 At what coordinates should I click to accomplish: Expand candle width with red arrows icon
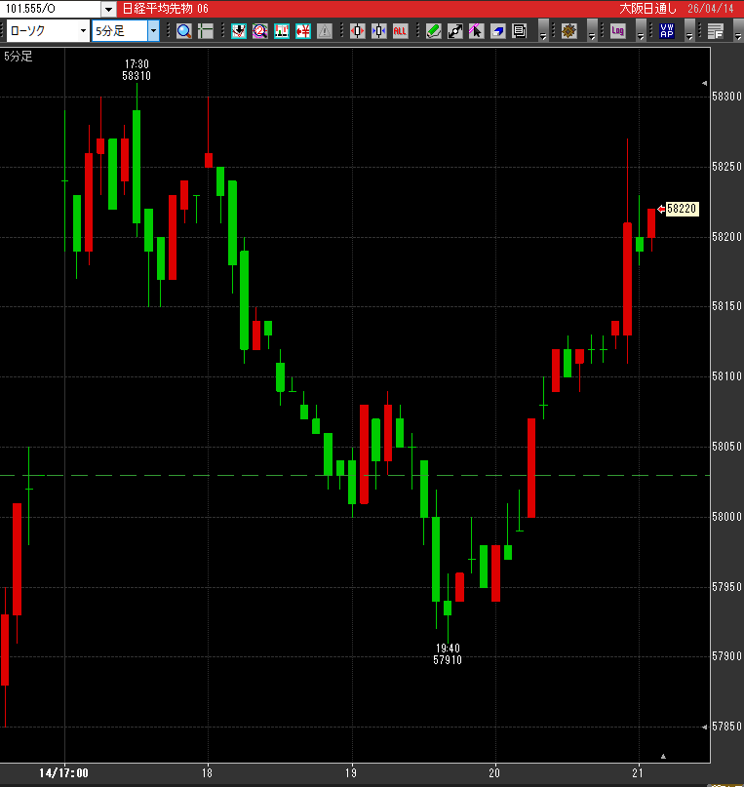(x=357, y=31)
